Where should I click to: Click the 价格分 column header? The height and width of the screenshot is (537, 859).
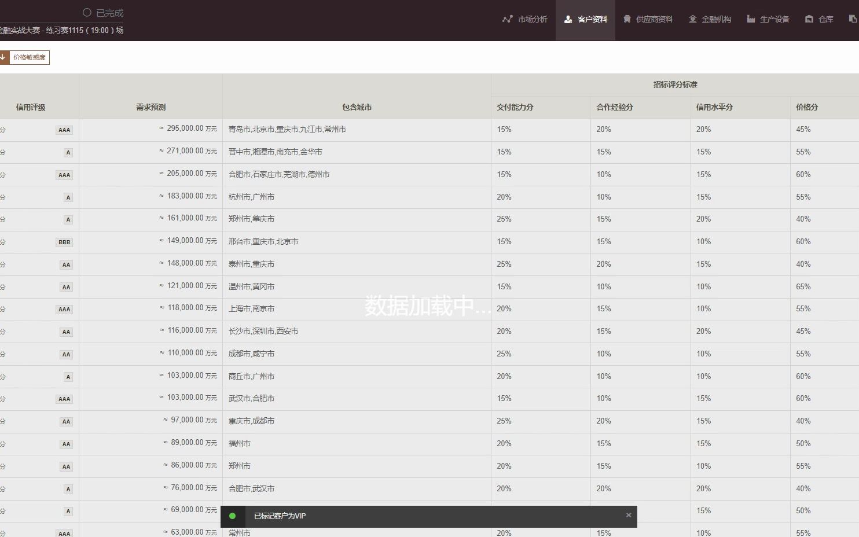click(x=807, y=107)
